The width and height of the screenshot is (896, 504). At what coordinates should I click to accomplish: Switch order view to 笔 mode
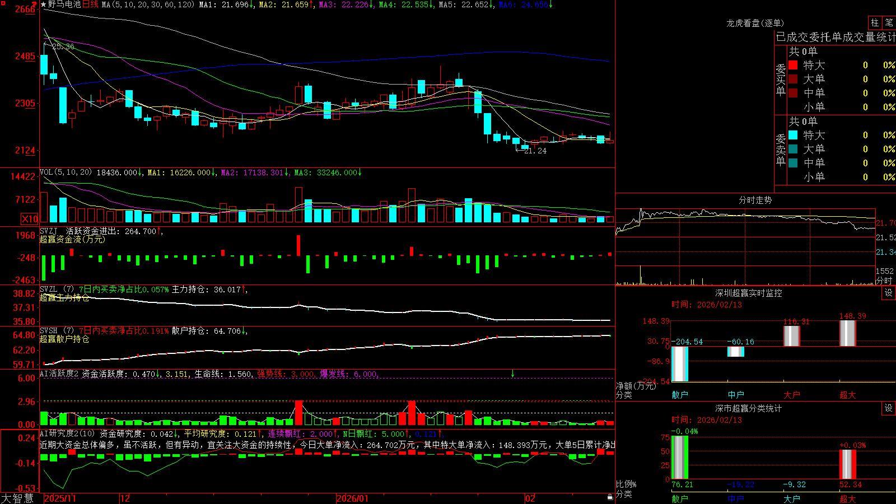[x=889, y=22]
